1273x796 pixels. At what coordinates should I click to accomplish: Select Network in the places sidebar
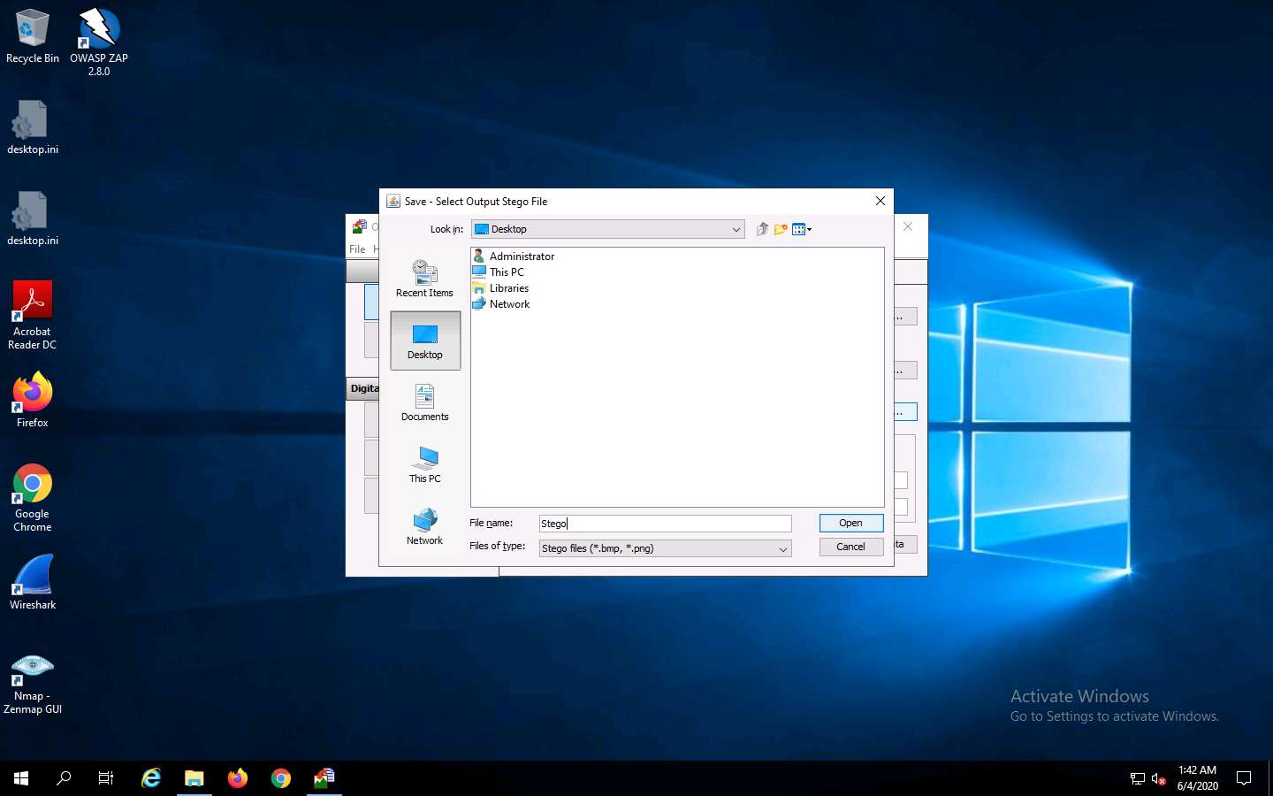coord(425,526)
